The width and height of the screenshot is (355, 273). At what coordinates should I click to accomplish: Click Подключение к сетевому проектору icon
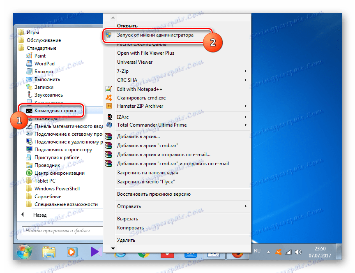pyautogui.click(x=29, y=134)
